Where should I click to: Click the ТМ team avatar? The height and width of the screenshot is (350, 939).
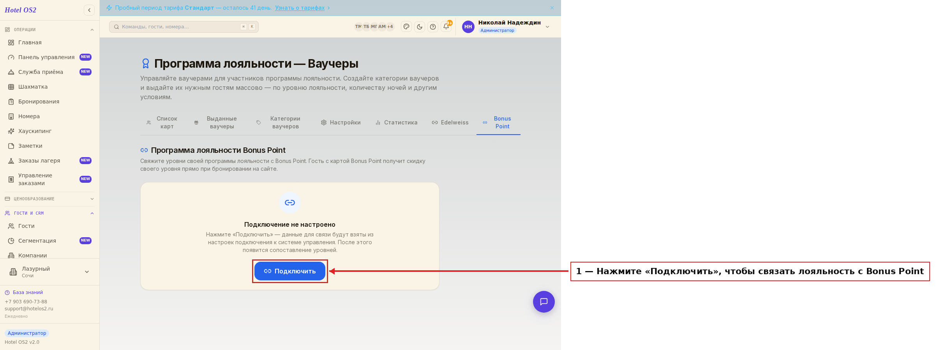358,27
